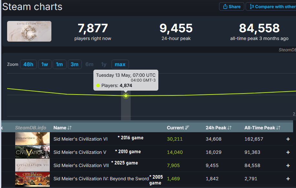Open Sid Meier's Civilization VI link
This screenshot has width=296, height=188.
coord(80,139)
